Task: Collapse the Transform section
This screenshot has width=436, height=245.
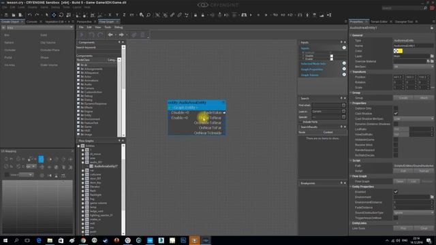Action: (x=351, y=71)
